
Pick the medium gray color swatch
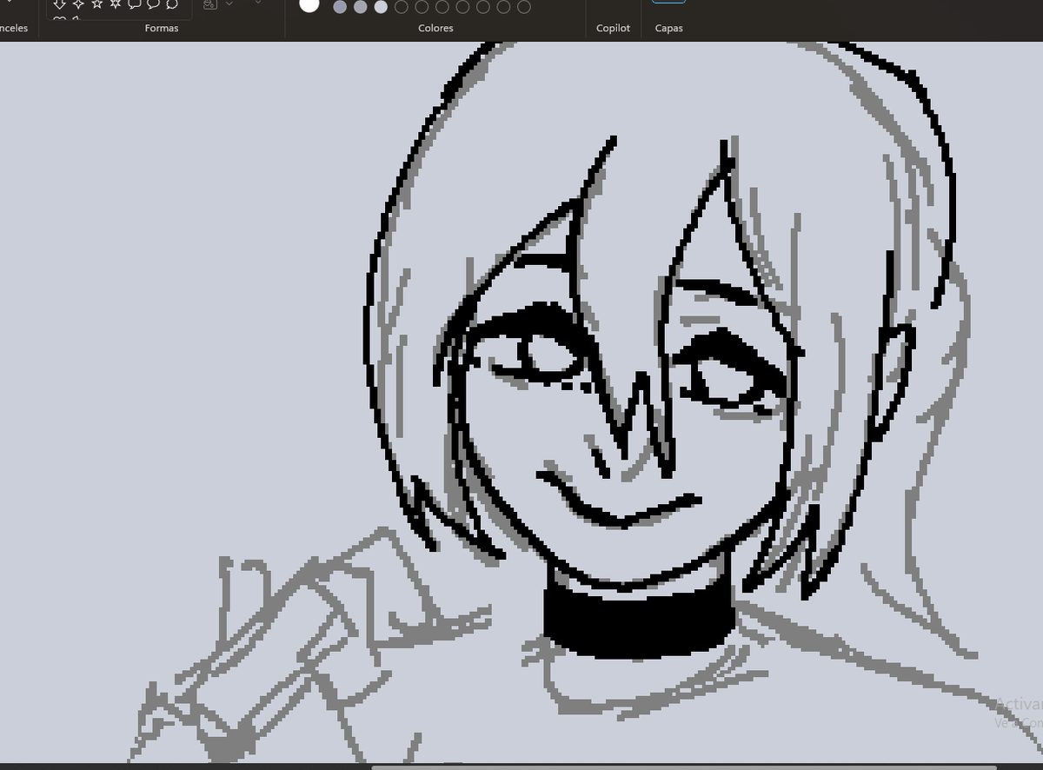click(x=361, y=7)
